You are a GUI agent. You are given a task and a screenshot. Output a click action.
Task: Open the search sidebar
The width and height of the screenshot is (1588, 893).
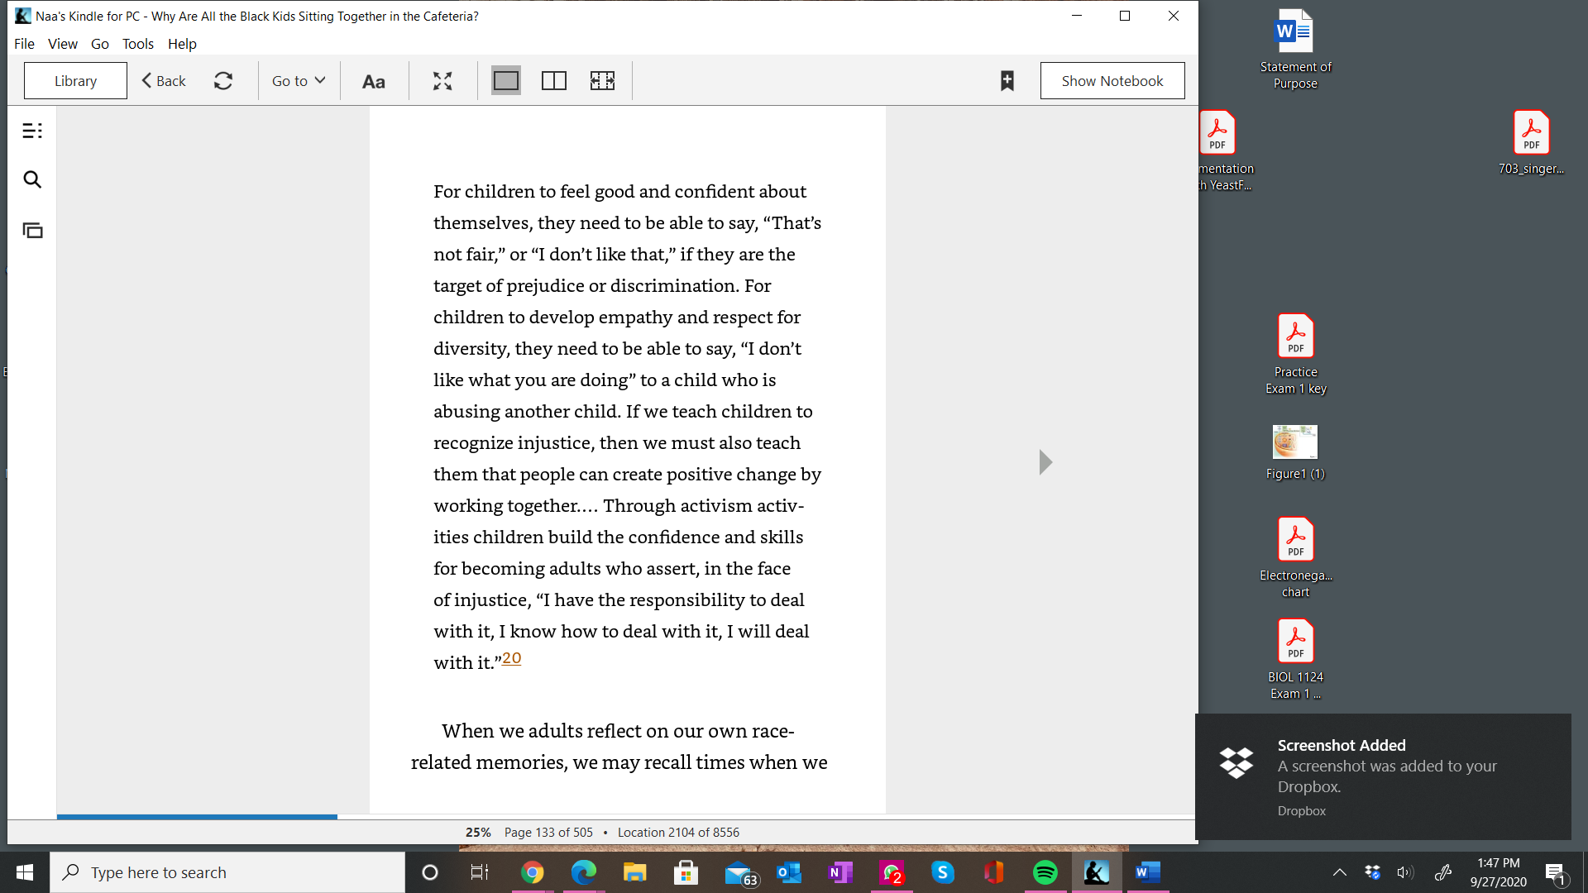coord(32,179)
